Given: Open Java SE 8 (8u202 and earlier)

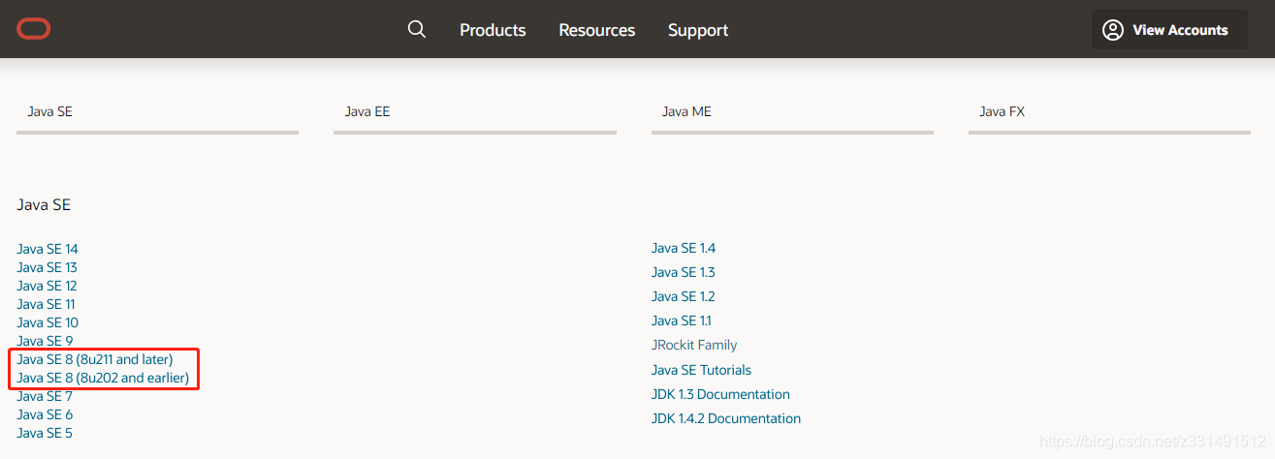Looking at the screenshot, I should coord(103,378).
